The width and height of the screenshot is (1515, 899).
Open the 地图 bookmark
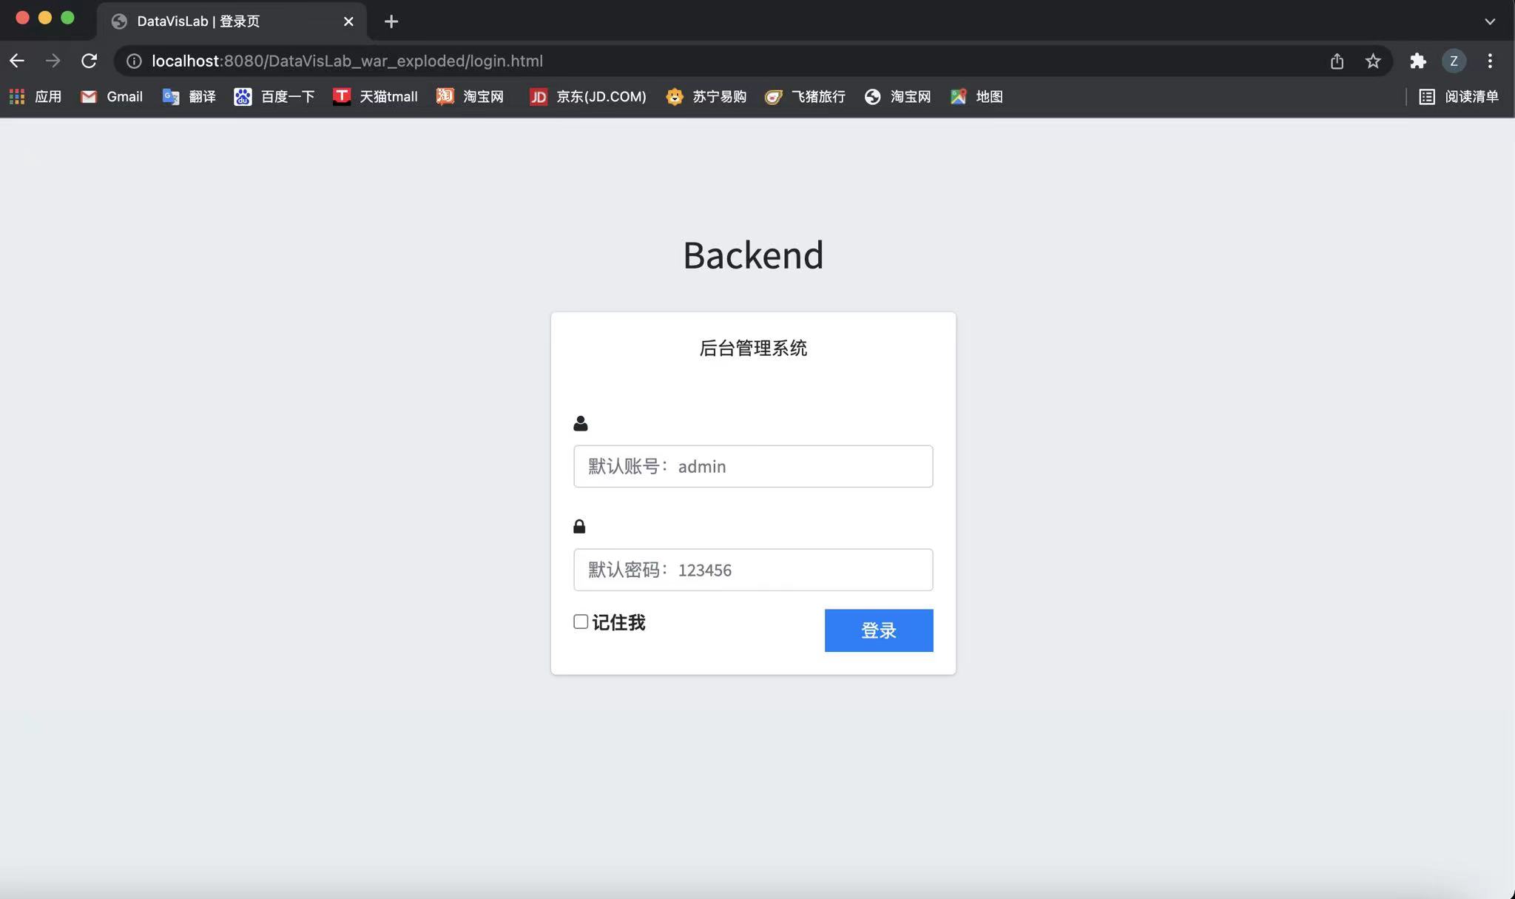point(976,96)
